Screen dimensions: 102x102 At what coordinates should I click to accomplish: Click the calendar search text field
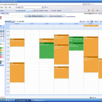pos(14,16)
